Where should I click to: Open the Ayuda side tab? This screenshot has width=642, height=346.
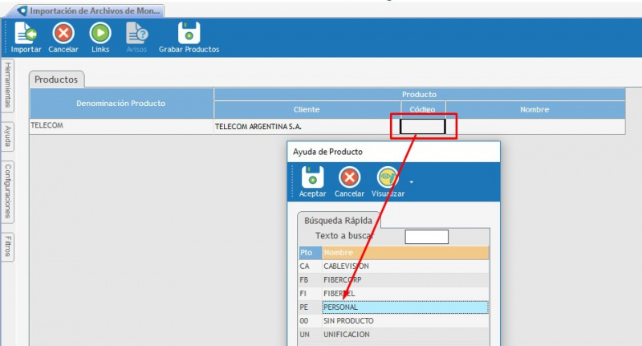coord(7,136)
